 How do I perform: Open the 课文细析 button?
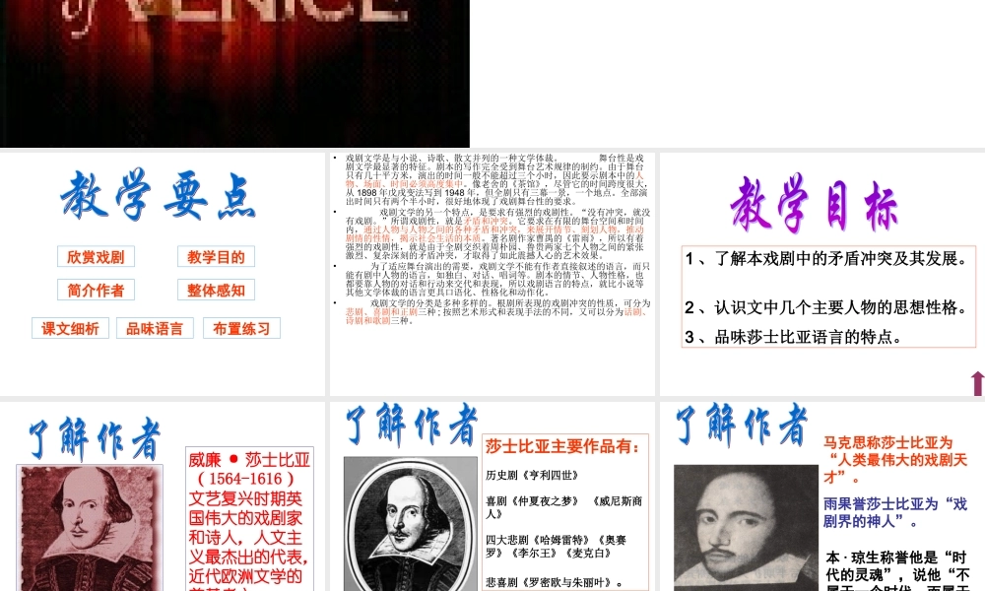tap(70, 328)
